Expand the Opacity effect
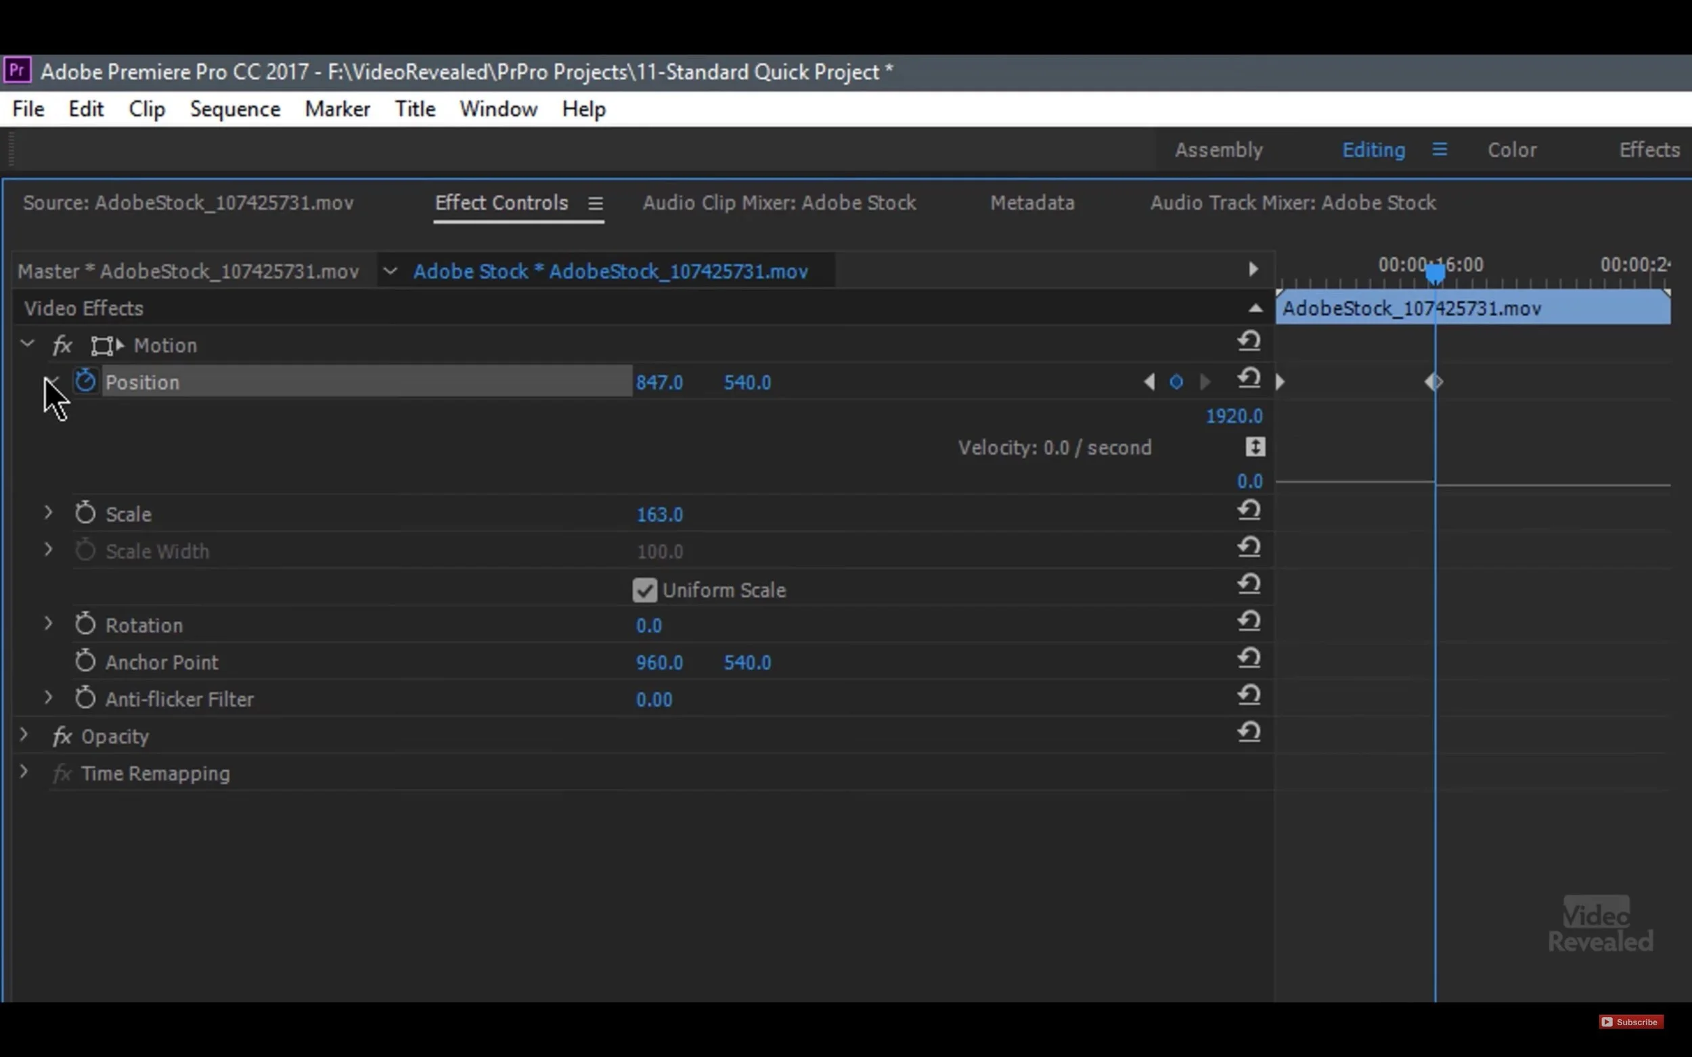1692x1057 pixels. [24, 735]
